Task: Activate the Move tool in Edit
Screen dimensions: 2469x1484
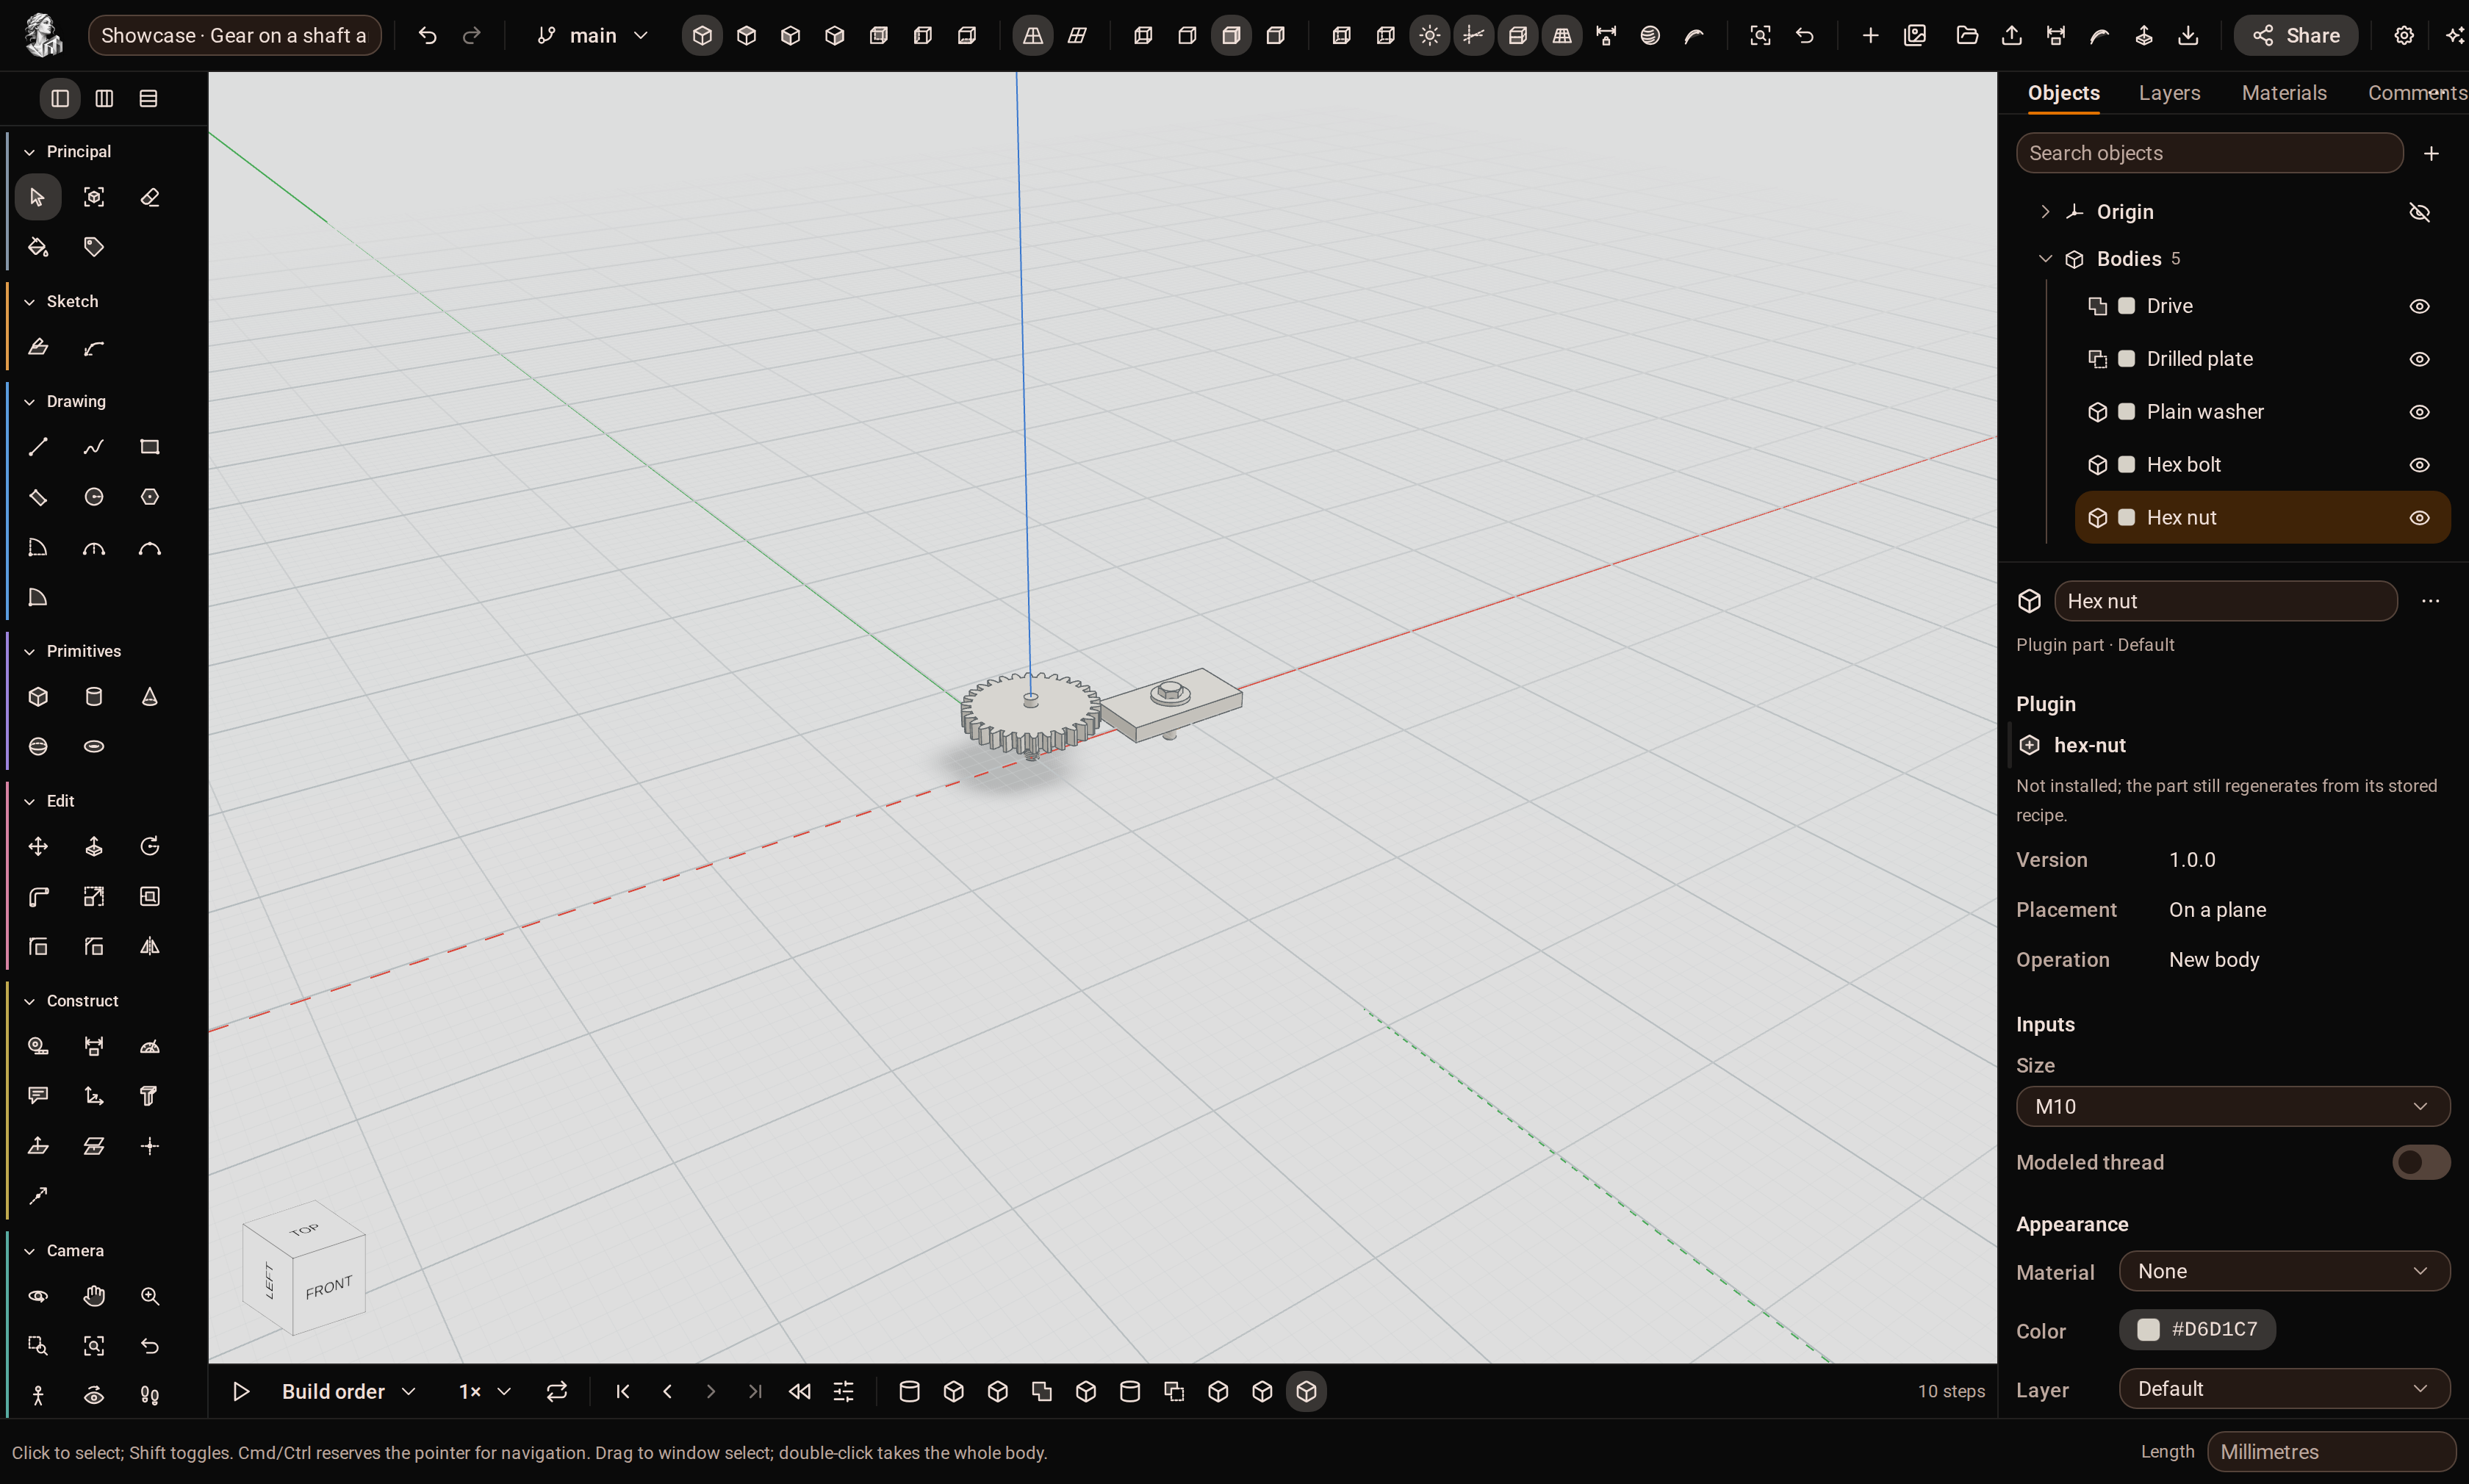Action: click(38, 847)
